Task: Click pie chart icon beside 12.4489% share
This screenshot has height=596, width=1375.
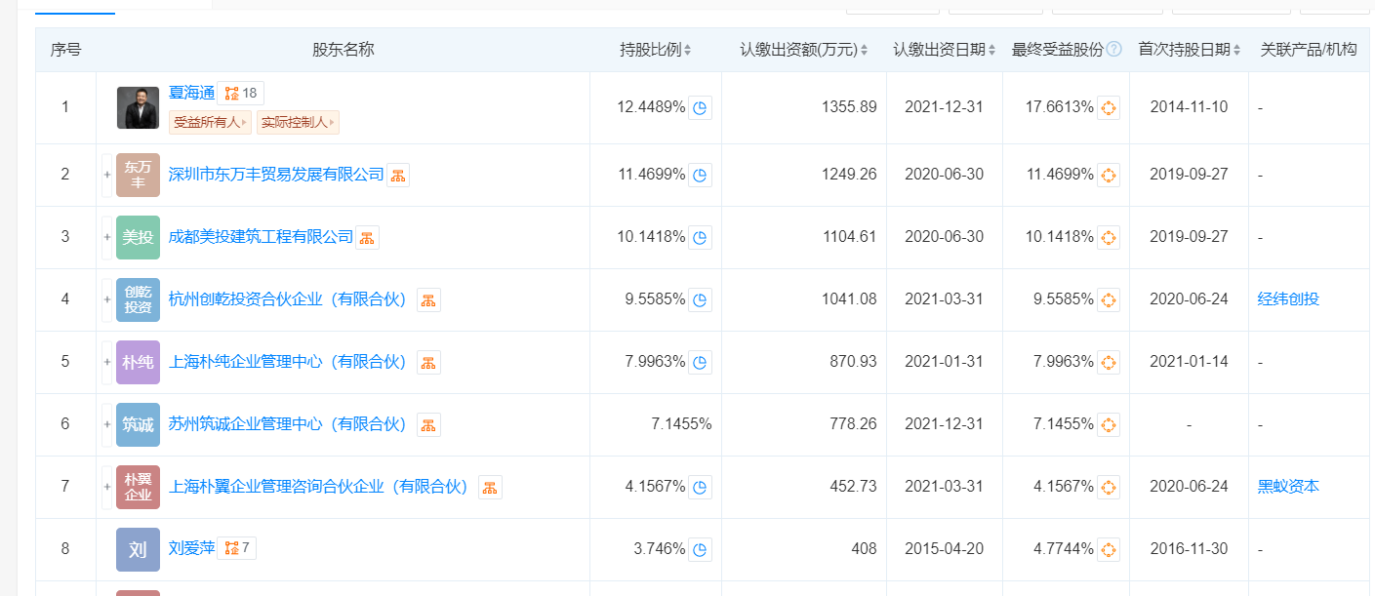Action: point(700,108)
